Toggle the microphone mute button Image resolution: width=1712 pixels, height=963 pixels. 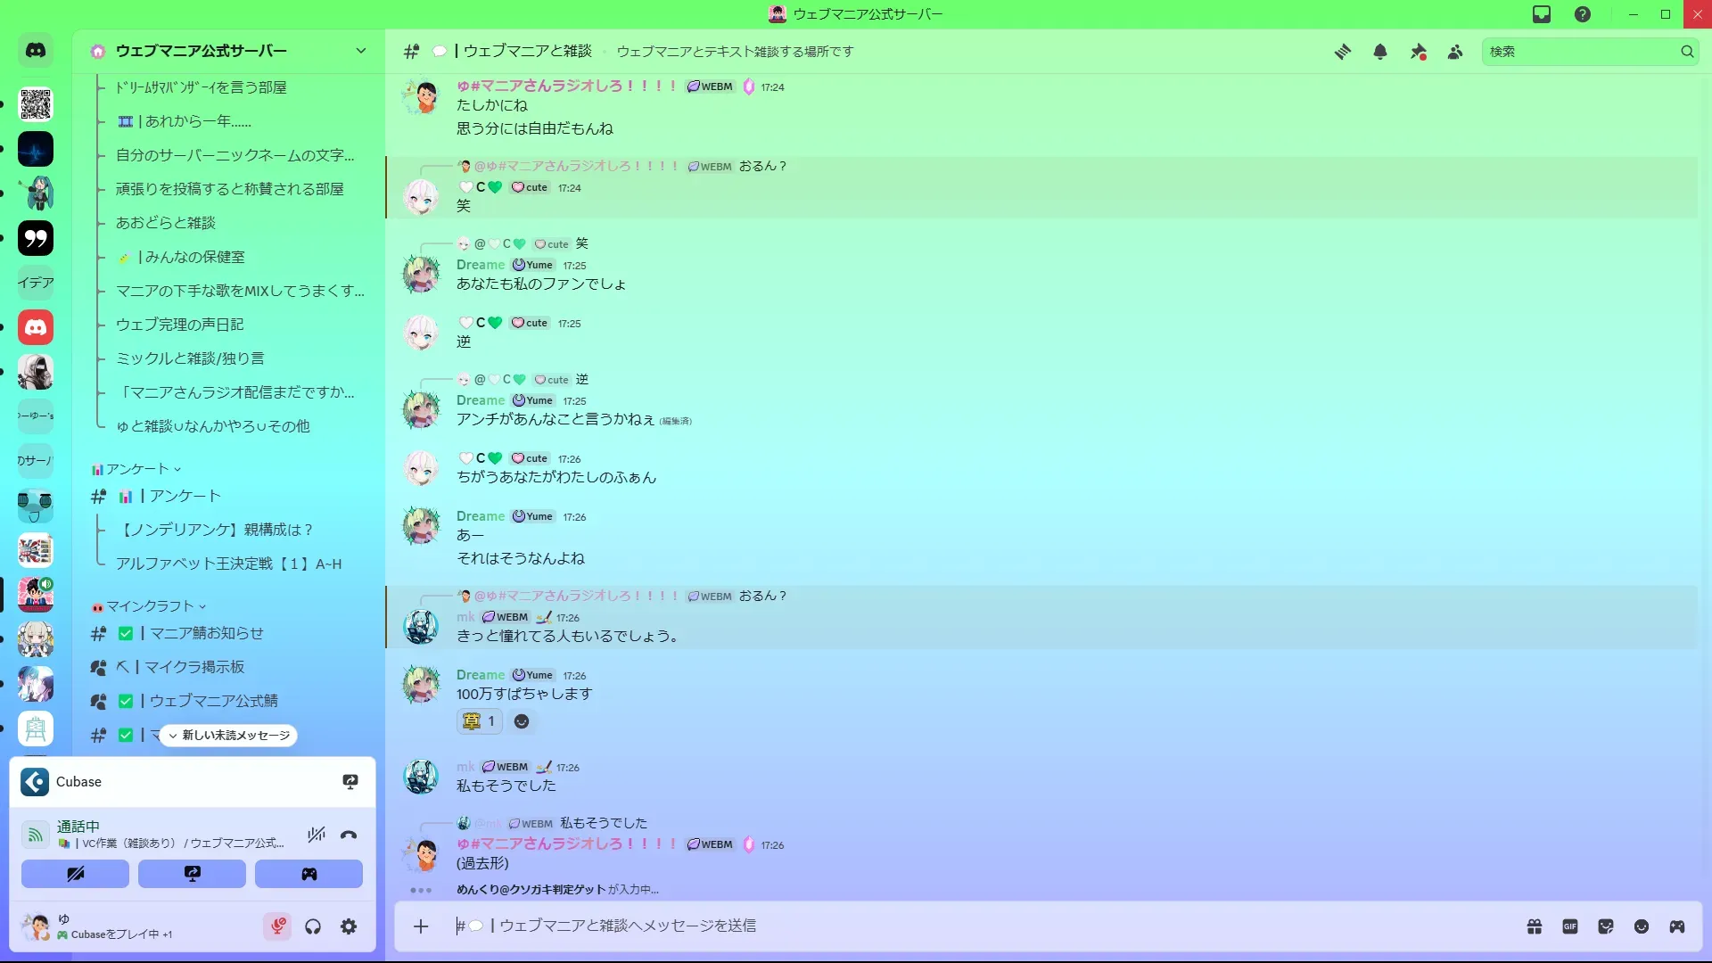(277, 926)
